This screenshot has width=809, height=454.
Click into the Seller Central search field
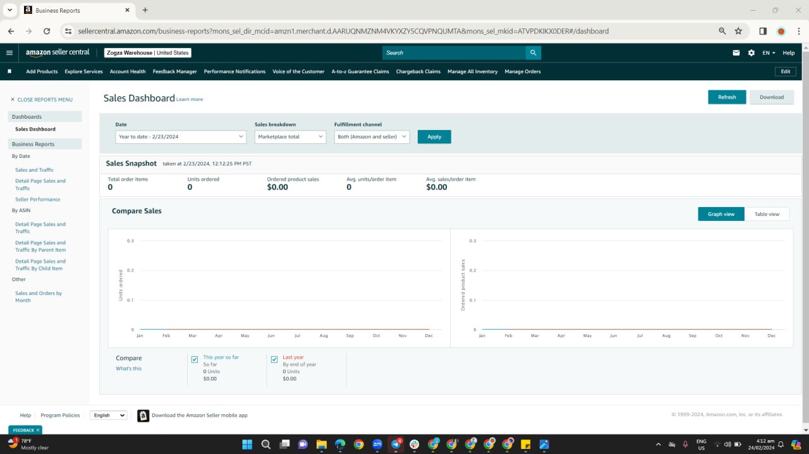coord(454,53)
